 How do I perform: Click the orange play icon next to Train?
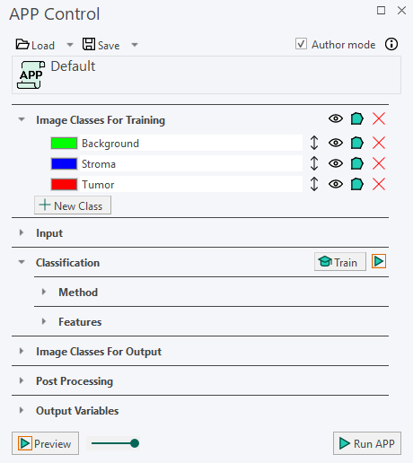379,261
